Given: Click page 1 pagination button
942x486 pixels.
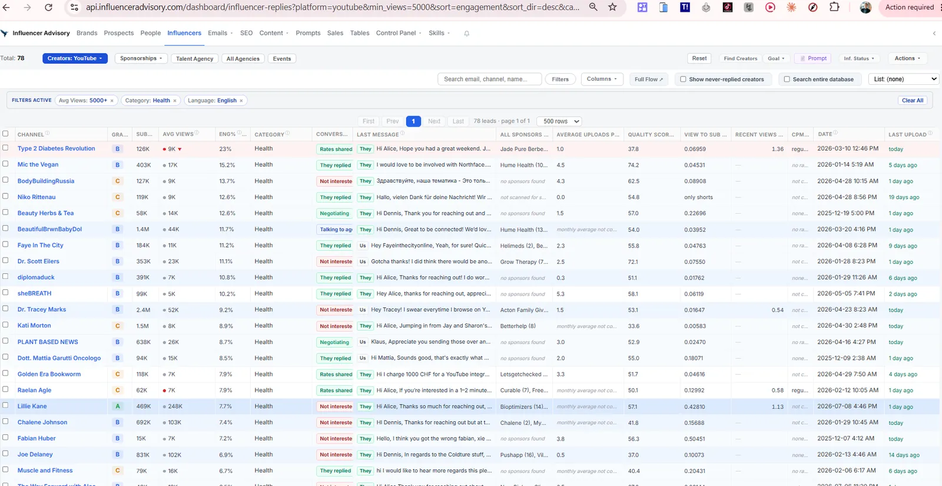Looking at the screenshot, I should 413,121.
